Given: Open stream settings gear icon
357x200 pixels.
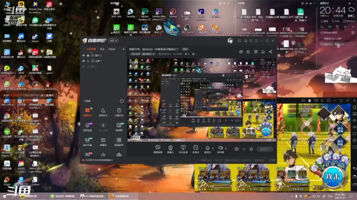Looking at the screenshot, I should (251, 149).
